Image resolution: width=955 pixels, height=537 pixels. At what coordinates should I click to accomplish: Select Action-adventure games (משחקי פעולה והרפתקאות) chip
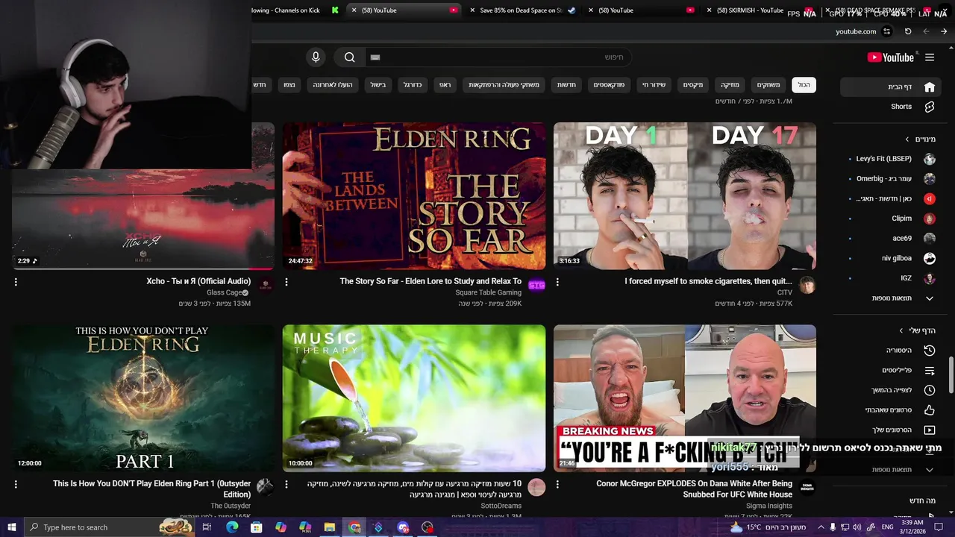(504, 85)
